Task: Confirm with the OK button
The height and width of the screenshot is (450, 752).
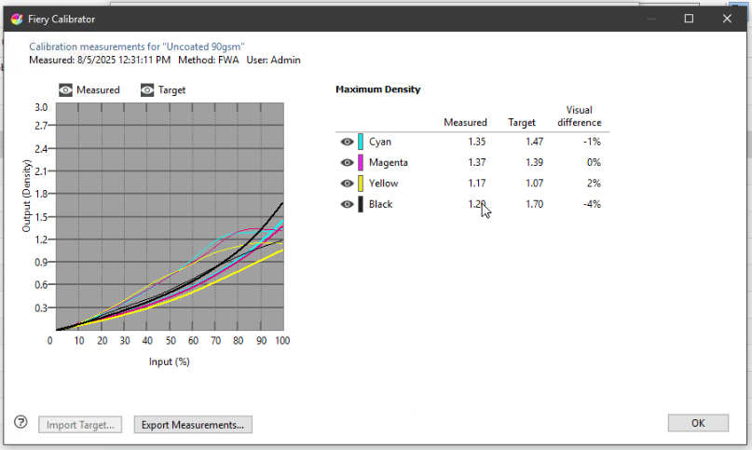Action: coord(698,423)
